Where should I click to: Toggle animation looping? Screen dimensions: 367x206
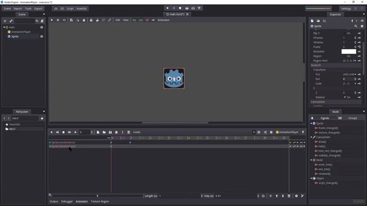pyautogui.click(x=263, y=196)
